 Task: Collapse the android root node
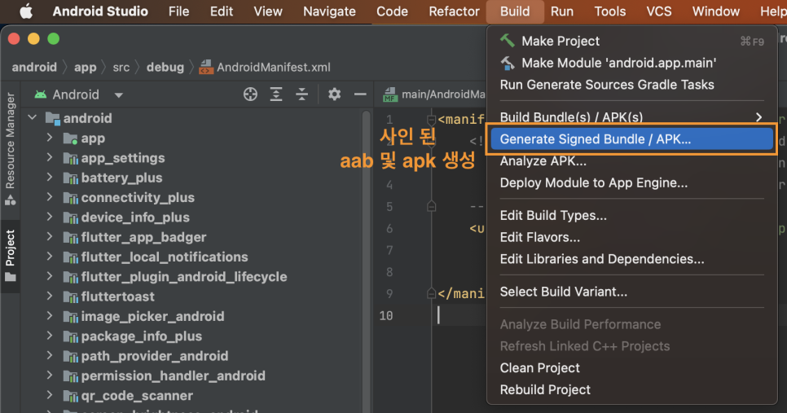click(33, 118)
